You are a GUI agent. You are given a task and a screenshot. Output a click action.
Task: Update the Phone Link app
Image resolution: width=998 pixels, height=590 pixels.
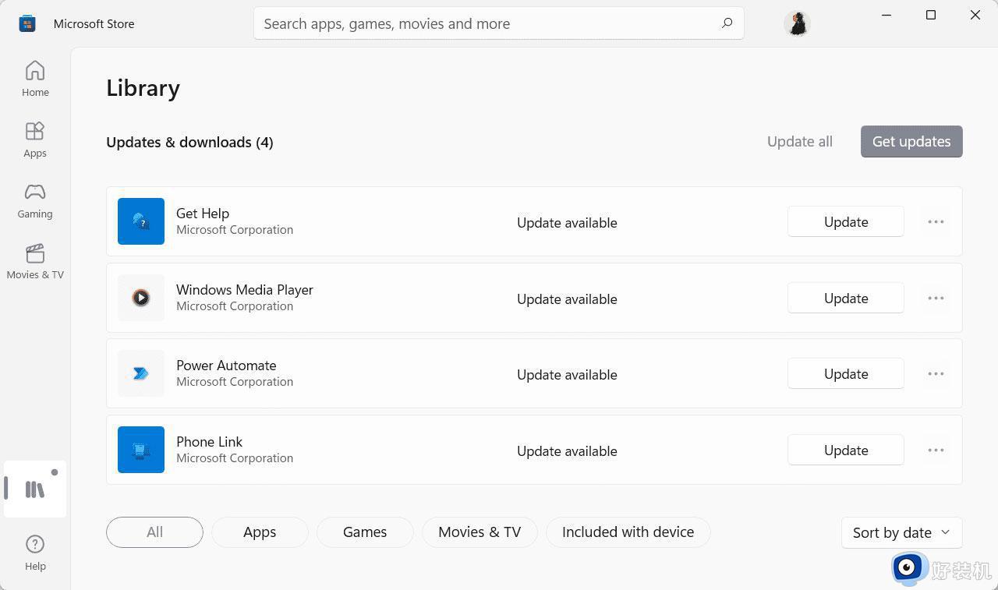[x=846, y=450]
